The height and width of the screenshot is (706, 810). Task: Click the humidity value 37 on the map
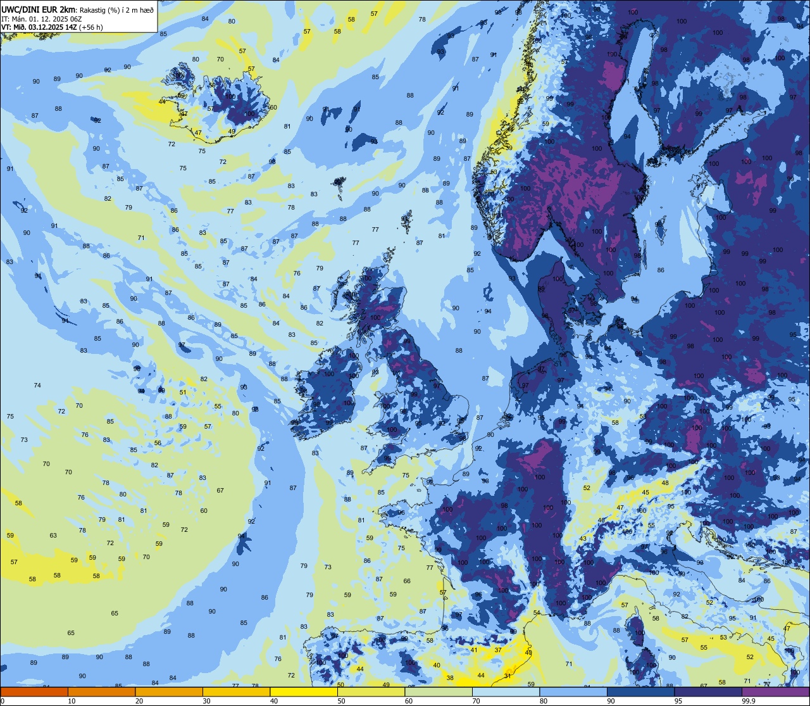point(498,650)
